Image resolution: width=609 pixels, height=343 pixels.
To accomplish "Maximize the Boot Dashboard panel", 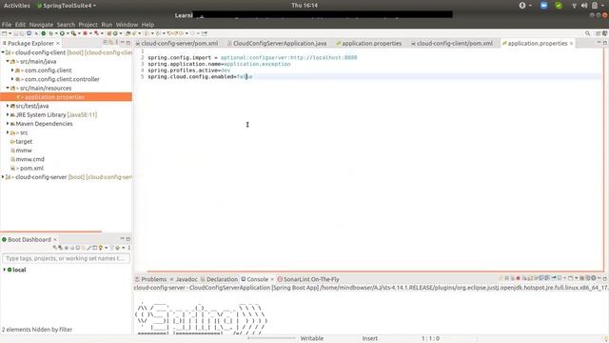I will (x=128, y=239).
